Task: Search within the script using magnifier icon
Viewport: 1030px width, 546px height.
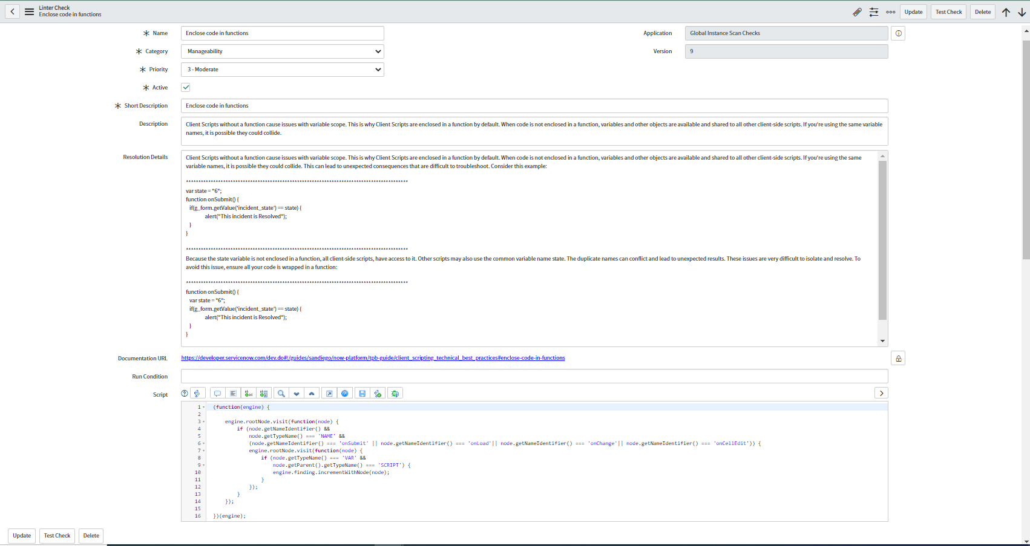Action: point(281,393)
